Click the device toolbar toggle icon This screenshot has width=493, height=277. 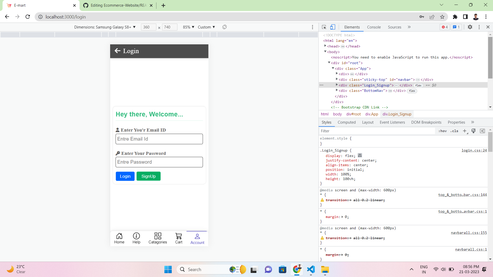[333, 27]
